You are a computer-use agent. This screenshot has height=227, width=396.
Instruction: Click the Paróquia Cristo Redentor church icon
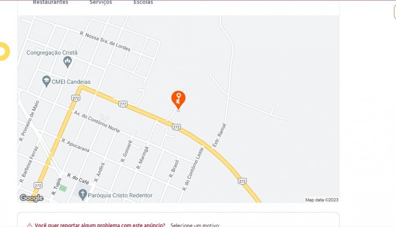click(83, 195)
